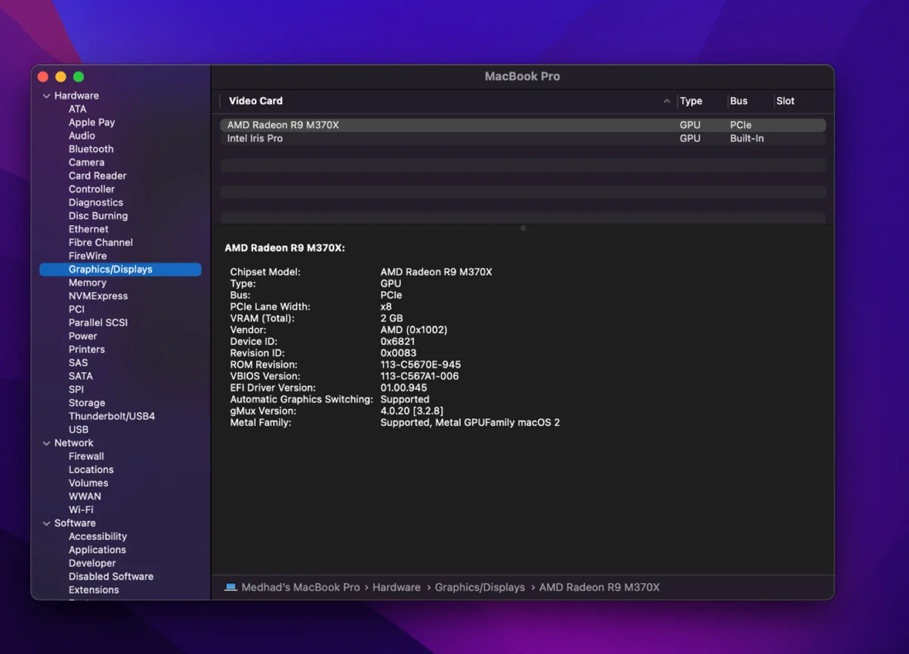Click the Bus column header

pyautogui.click(x=737, y=101)
